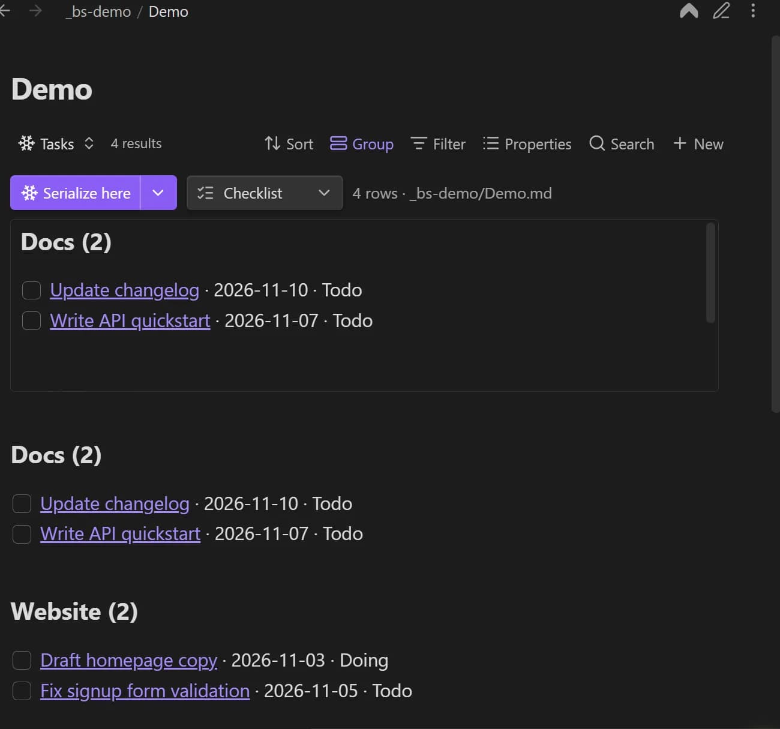
Task: Check the Fix signup form validation checkbox
Action: point(22,691)
